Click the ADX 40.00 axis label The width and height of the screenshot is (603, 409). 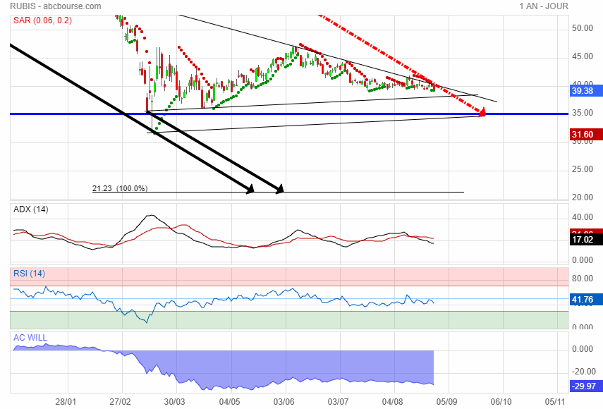583,217
